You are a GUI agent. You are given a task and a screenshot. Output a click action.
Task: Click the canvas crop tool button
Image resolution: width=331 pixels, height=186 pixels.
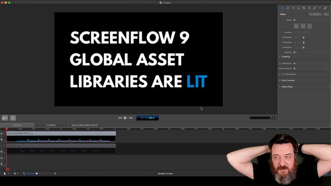(x=13, y=118)
